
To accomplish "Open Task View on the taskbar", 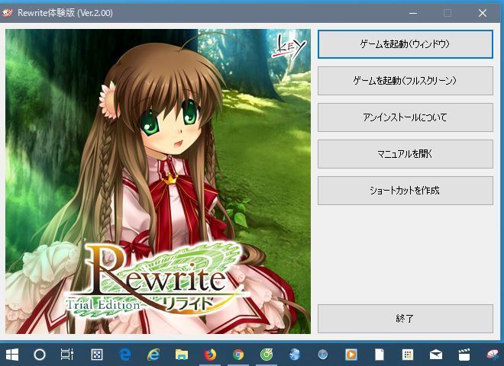I will pos(67,355).
